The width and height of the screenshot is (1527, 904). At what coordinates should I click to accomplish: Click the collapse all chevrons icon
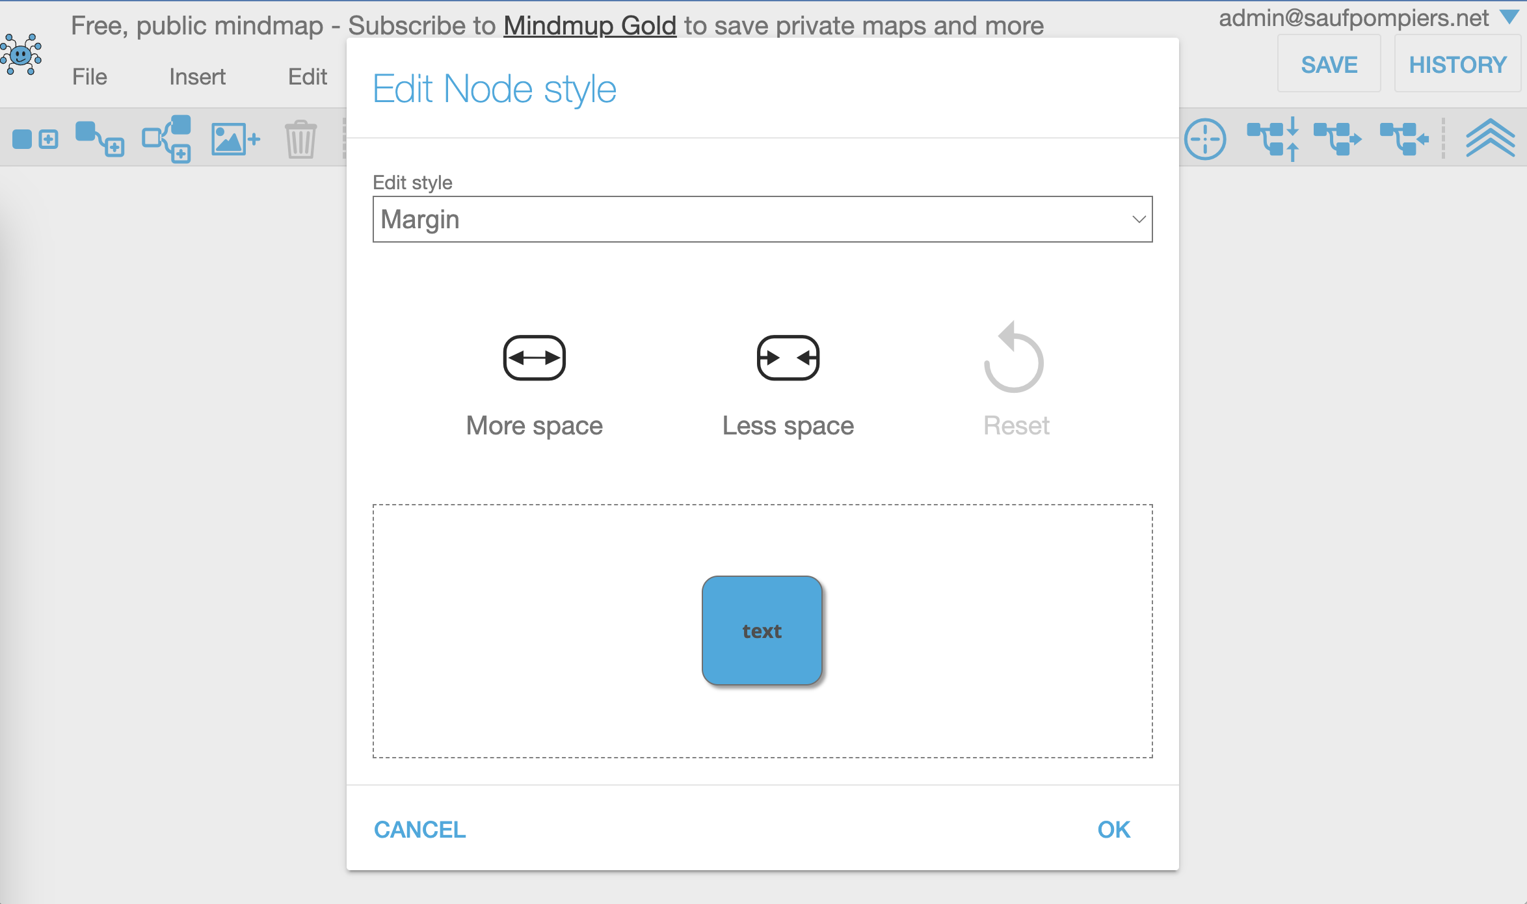pos(1490,138)
